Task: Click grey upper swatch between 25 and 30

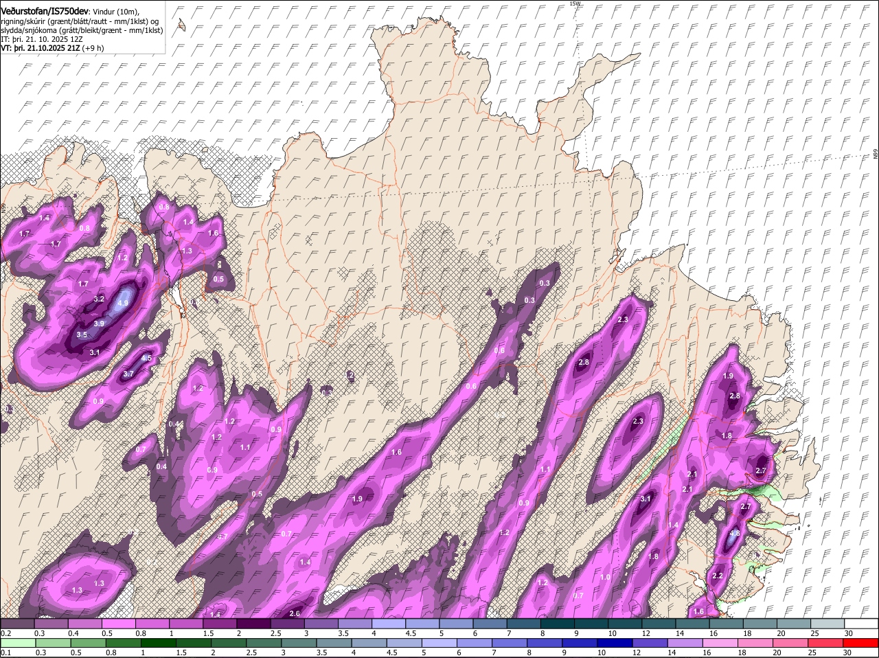Action: 828,624
